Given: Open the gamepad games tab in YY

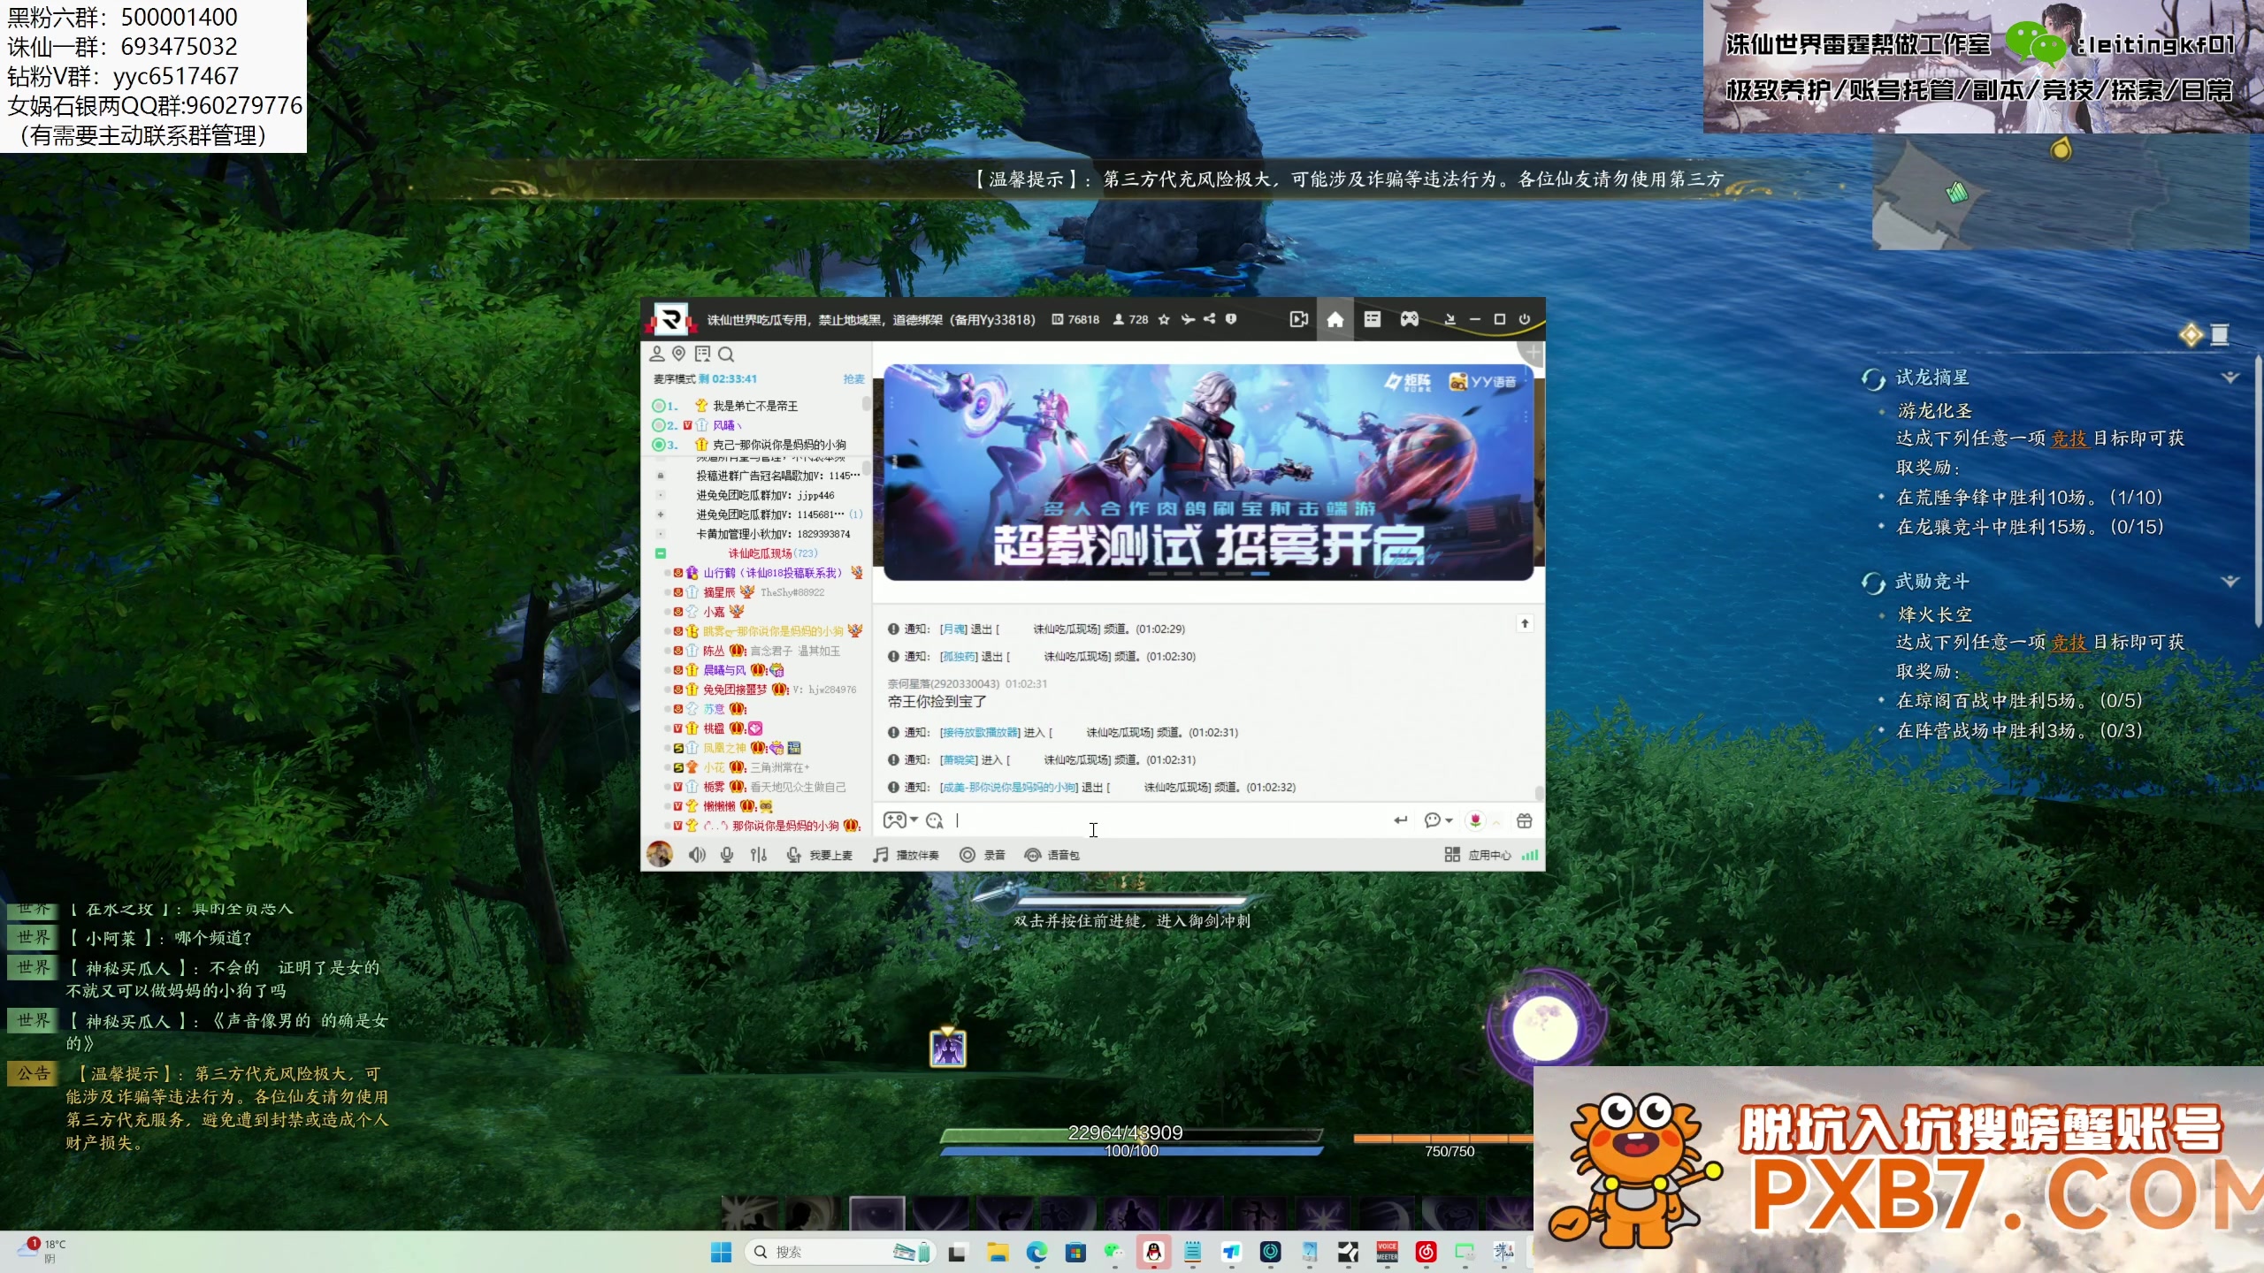Looking at the screenshot, I should tap(1409, 319).
